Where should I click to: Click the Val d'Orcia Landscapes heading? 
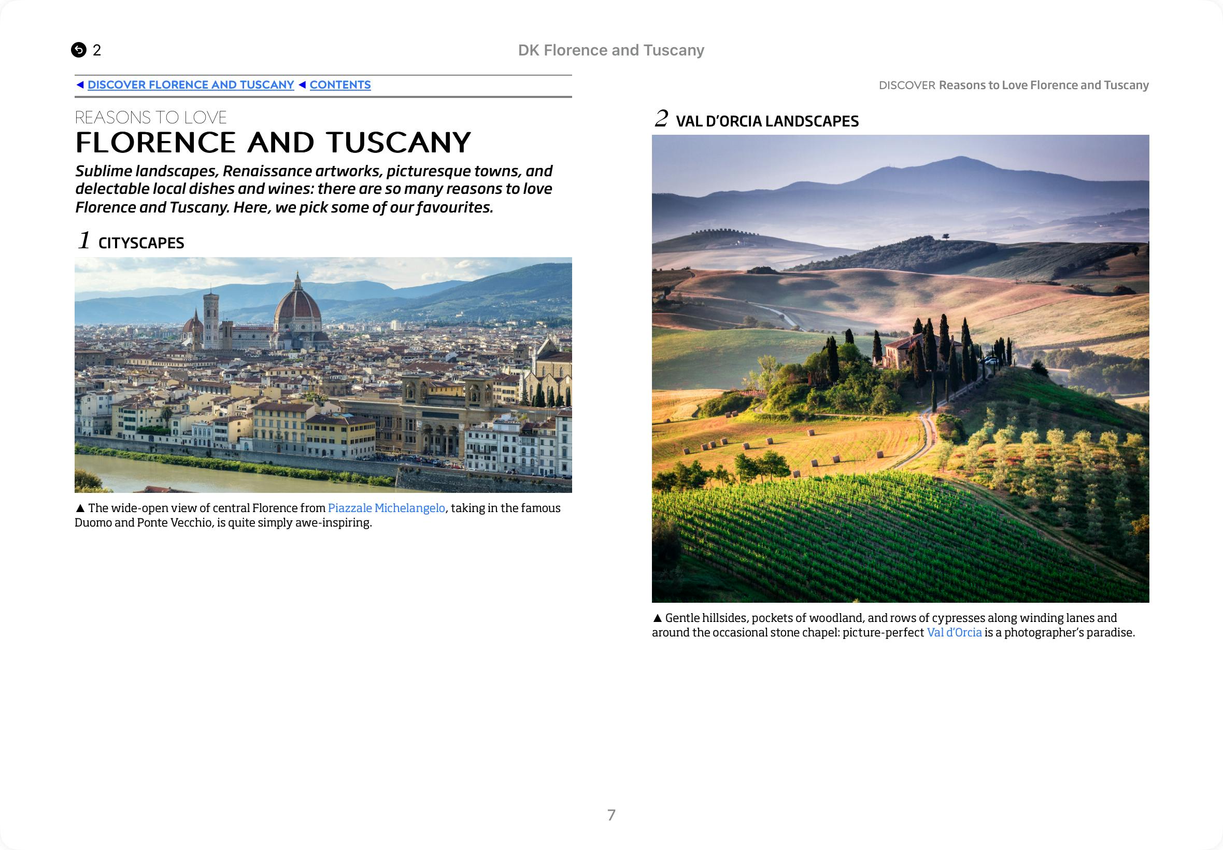[x=766, y=121]
